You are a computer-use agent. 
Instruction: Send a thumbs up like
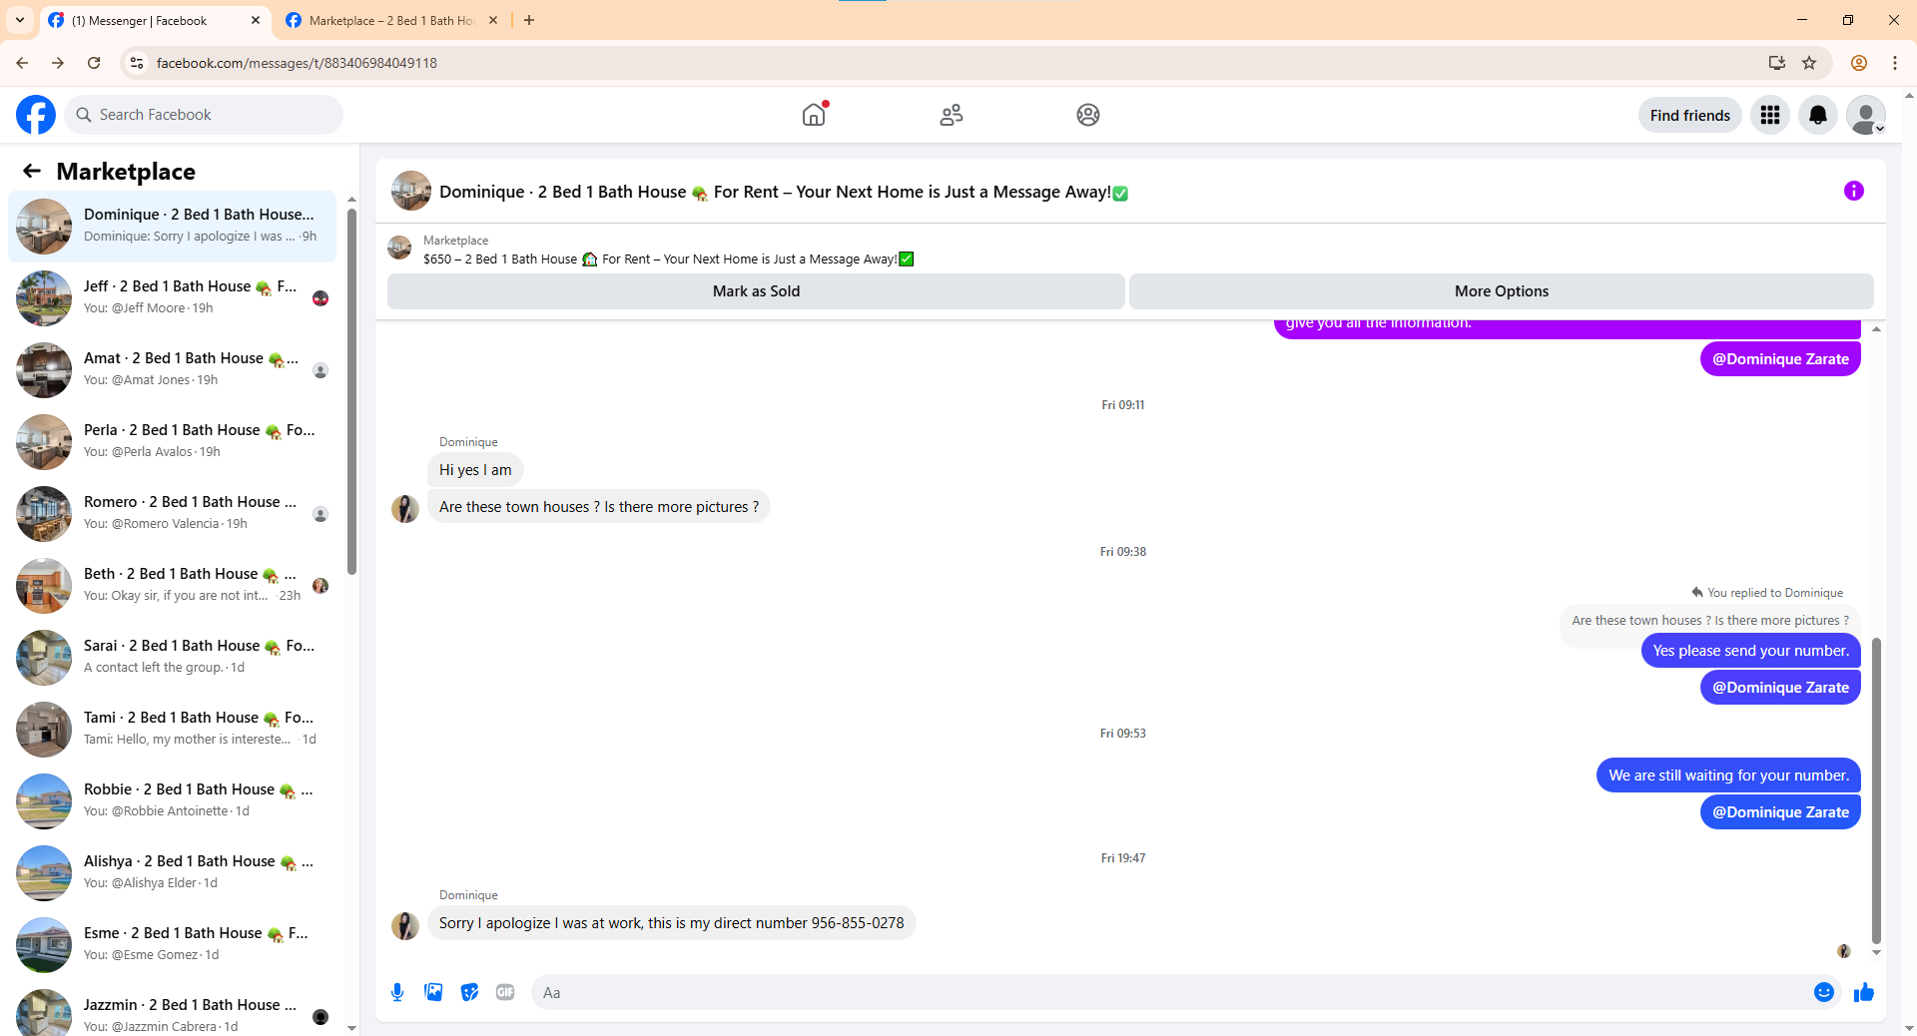[x=1864, y=992]
